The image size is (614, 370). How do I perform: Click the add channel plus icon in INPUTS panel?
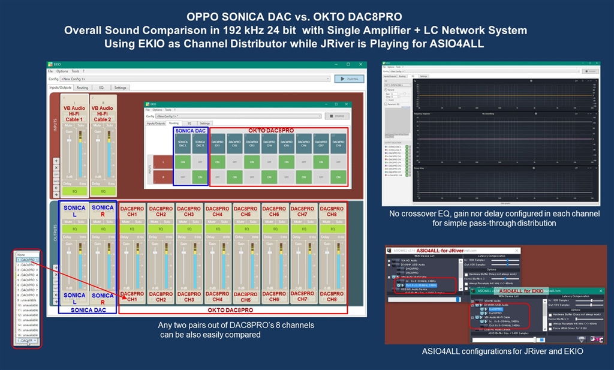[x=56, y=161]
